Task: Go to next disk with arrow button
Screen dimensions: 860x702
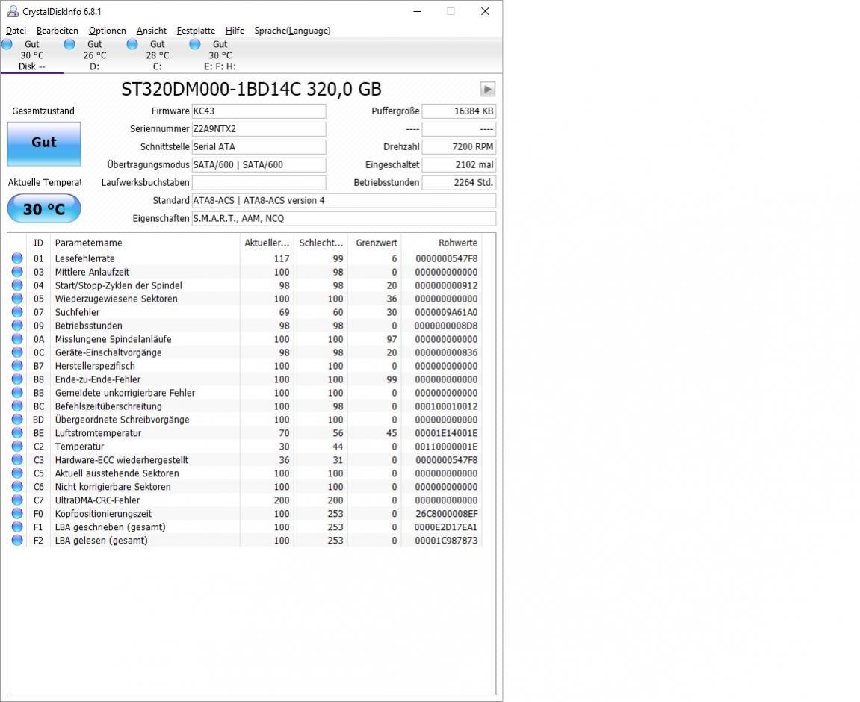Action: (488, 89)
